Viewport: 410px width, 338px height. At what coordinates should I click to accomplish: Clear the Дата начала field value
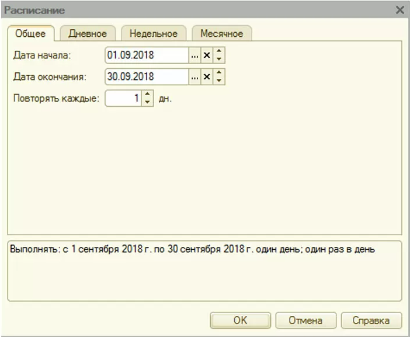coord(206,55)
